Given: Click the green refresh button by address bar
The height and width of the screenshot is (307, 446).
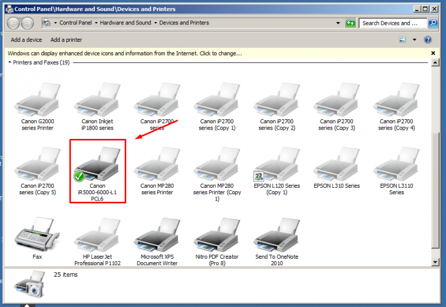Looking at the screenshot, I should [350, 23].
